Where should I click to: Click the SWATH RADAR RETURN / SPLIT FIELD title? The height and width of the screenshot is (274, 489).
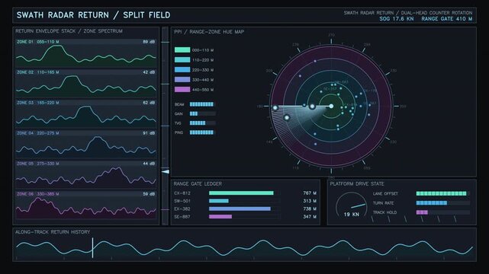click(x=93, y=15)
